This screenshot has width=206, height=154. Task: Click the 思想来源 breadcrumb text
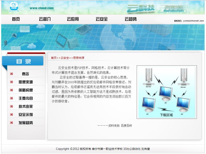pyautogui.click(x=79, y=58)
